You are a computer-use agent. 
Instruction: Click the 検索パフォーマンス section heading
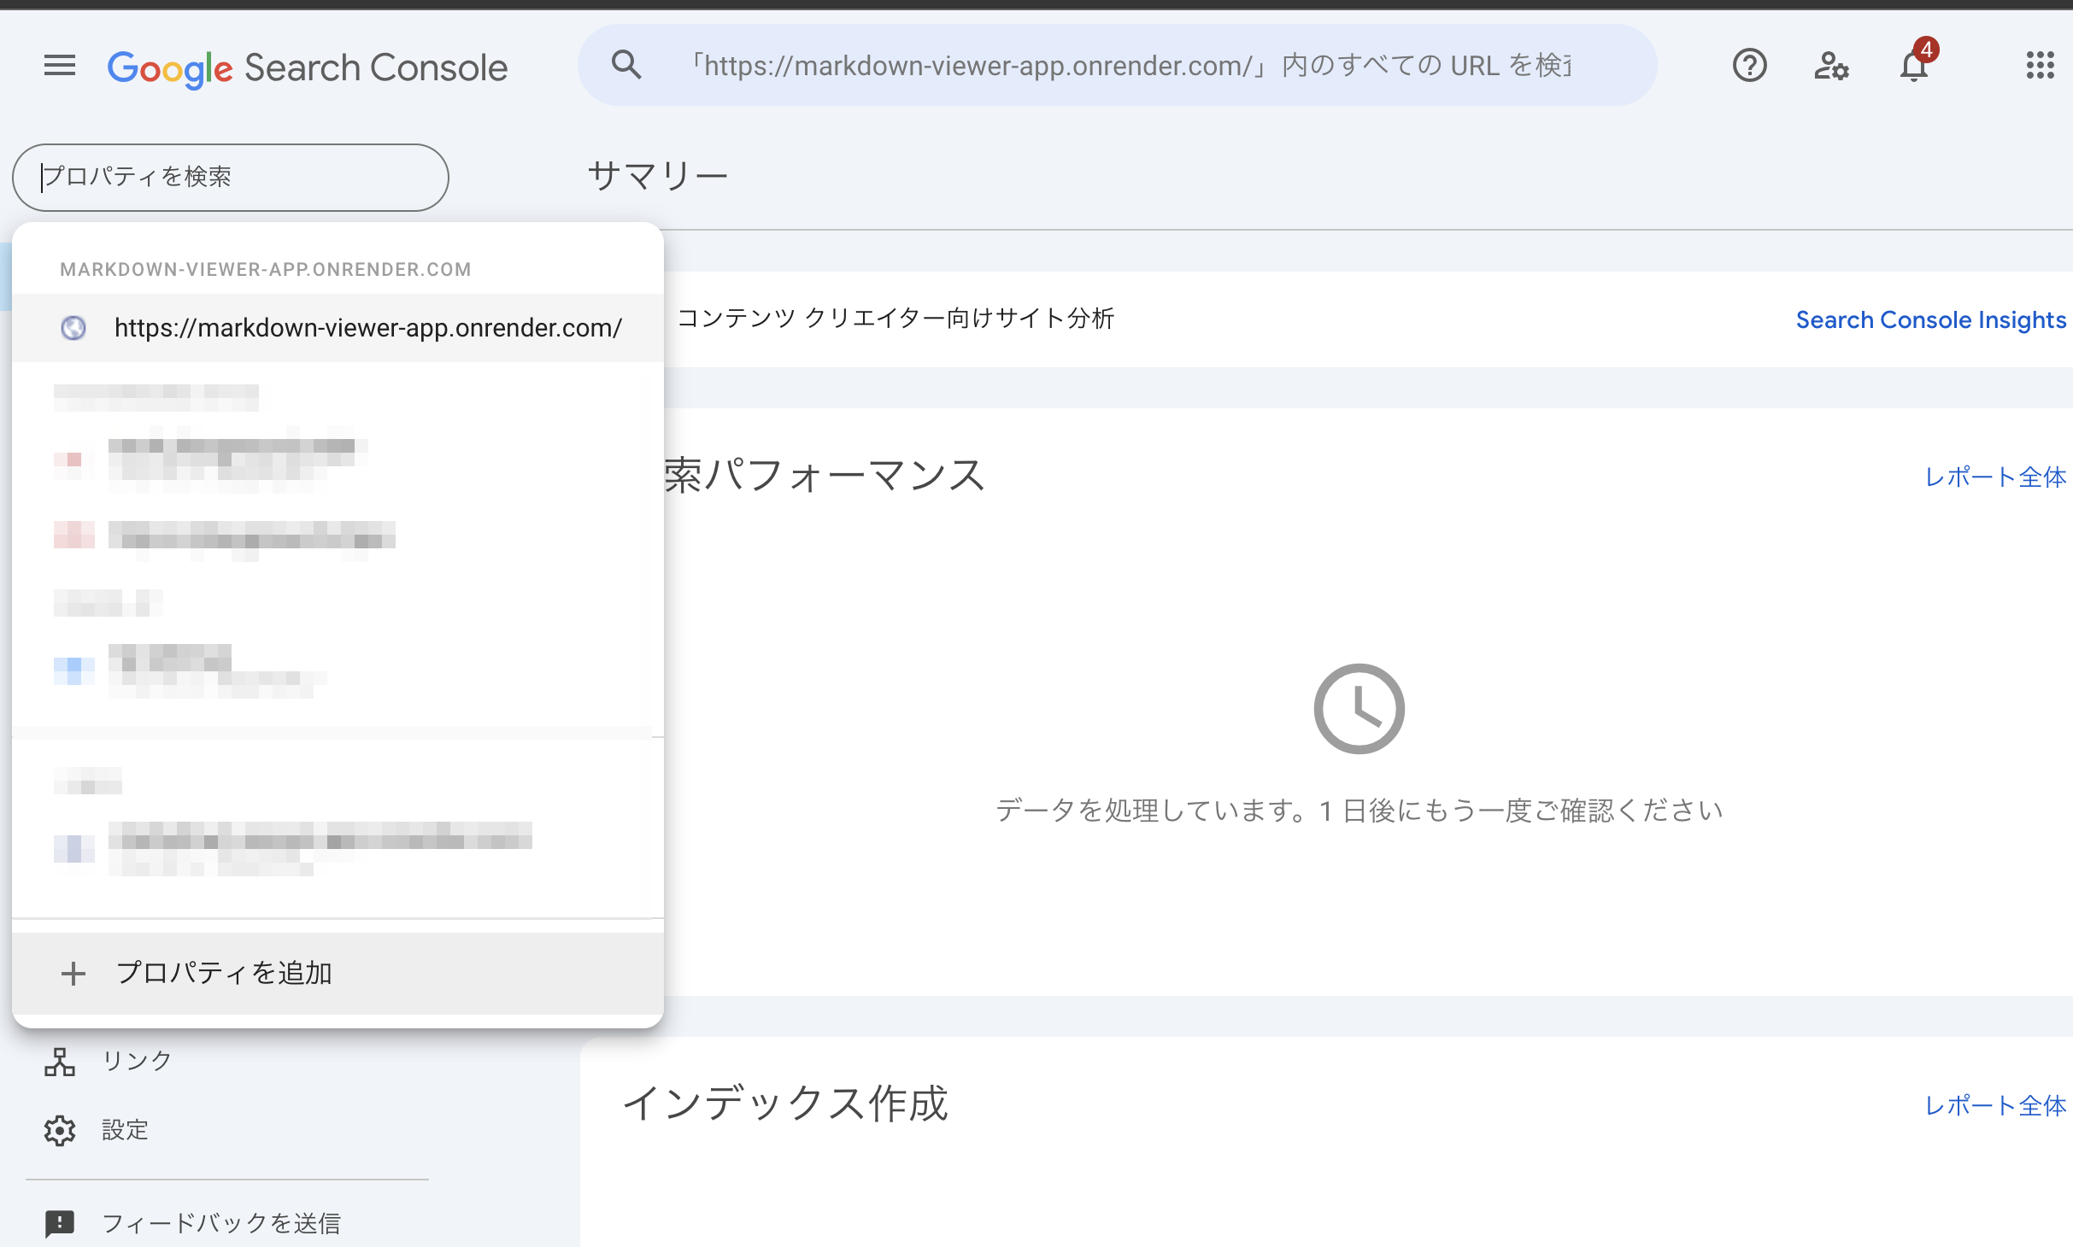click(825, 475)
